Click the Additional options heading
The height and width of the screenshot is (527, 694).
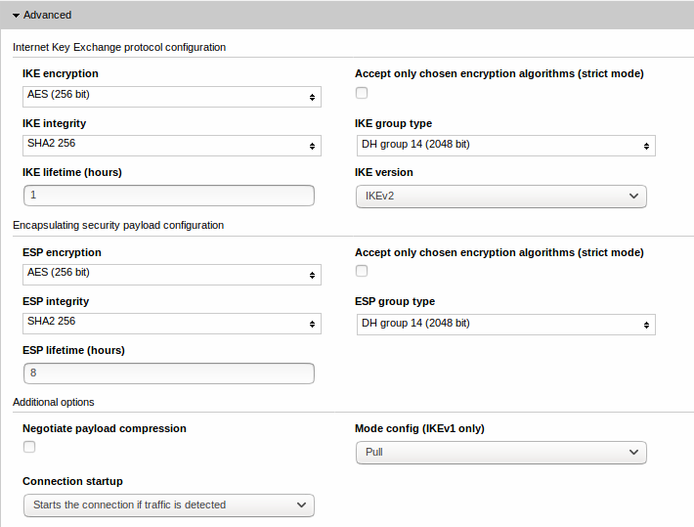(x=54, y=402)
